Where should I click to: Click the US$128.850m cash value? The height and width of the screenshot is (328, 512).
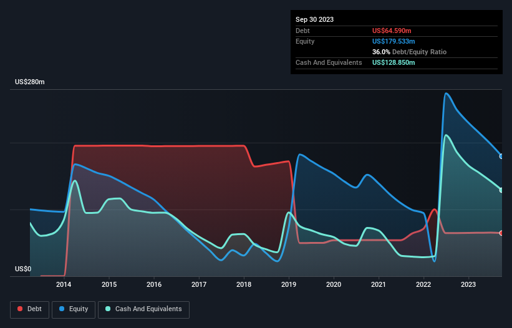(394, 62)
